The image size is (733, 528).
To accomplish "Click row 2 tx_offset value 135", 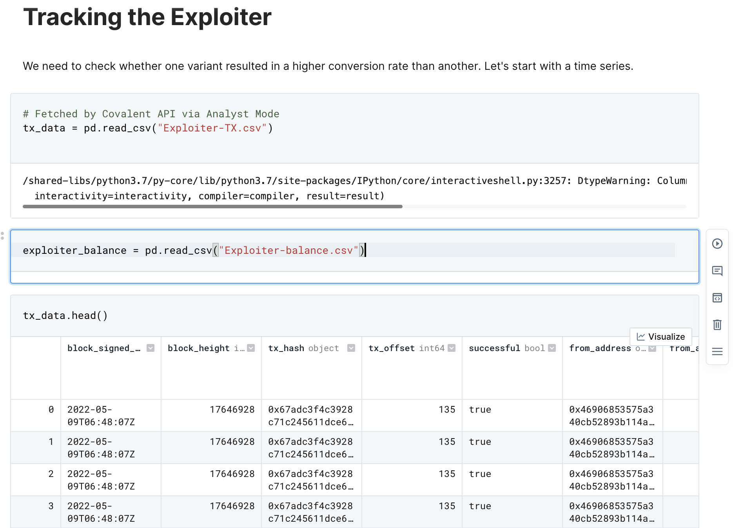I will 447,474.
